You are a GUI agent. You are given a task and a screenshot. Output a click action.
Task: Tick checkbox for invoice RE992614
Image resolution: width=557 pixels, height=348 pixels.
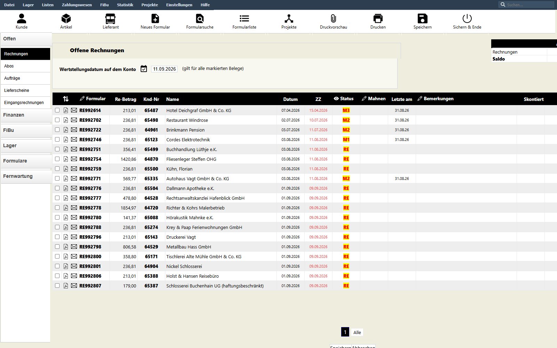[x=57, y=110]
